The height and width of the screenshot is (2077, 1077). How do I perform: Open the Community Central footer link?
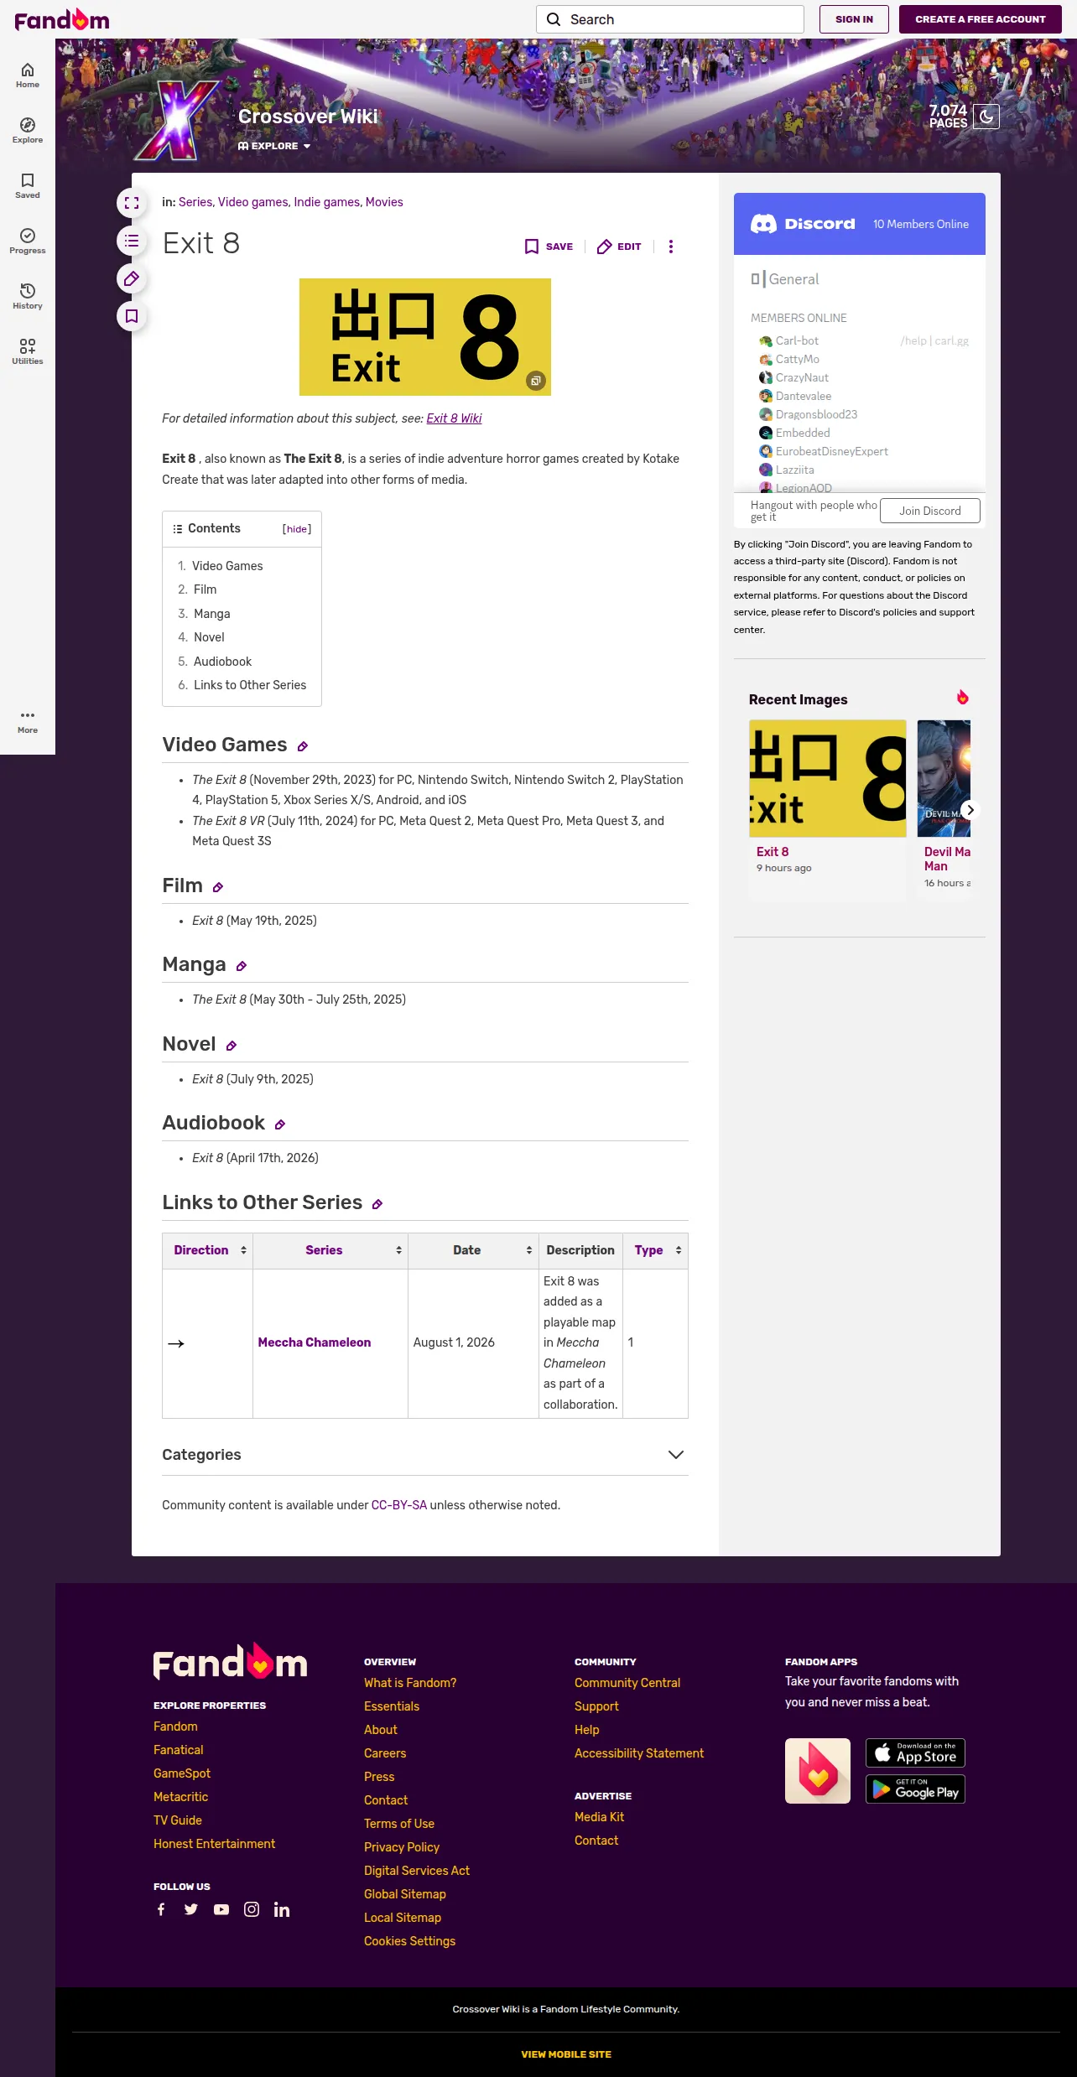pyautogui.click(x=627, y=1683)
